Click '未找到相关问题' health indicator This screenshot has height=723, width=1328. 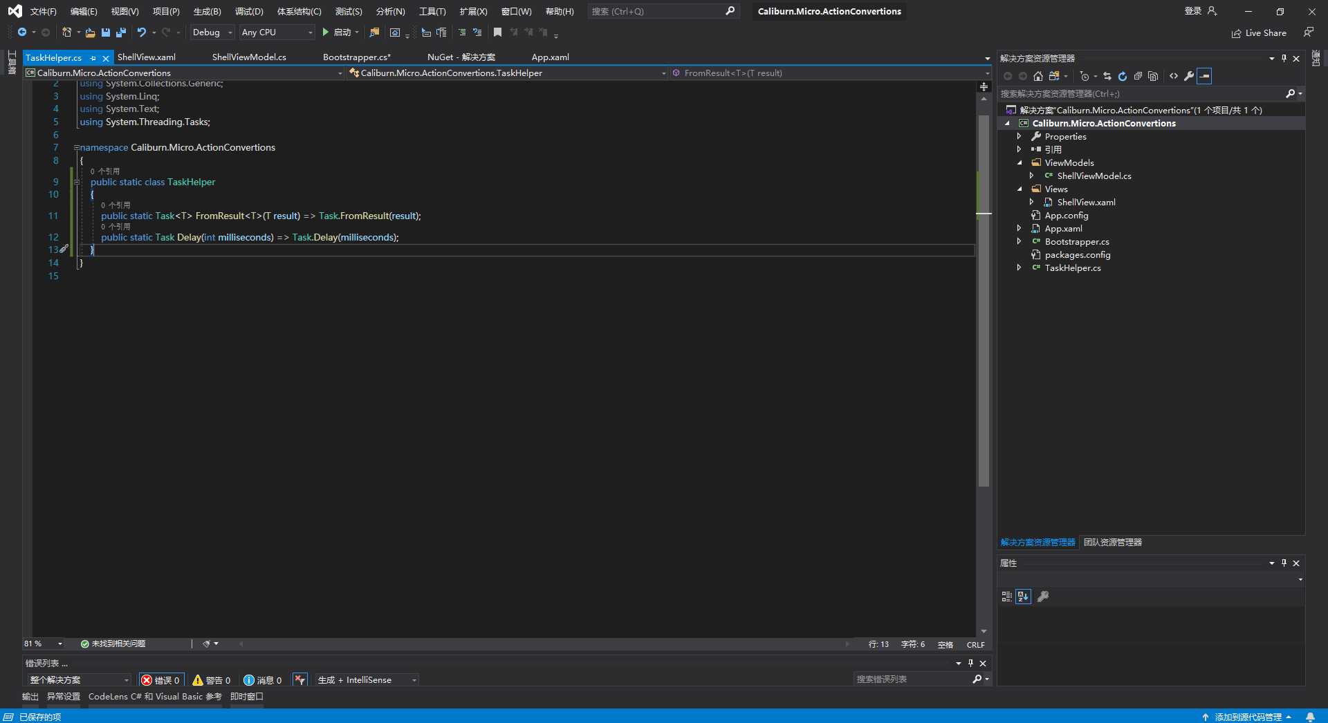click(x=113, y=644)
